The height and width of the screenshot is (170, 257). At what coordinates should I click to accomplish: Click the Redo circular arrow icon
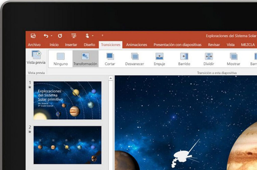(60, 36)
